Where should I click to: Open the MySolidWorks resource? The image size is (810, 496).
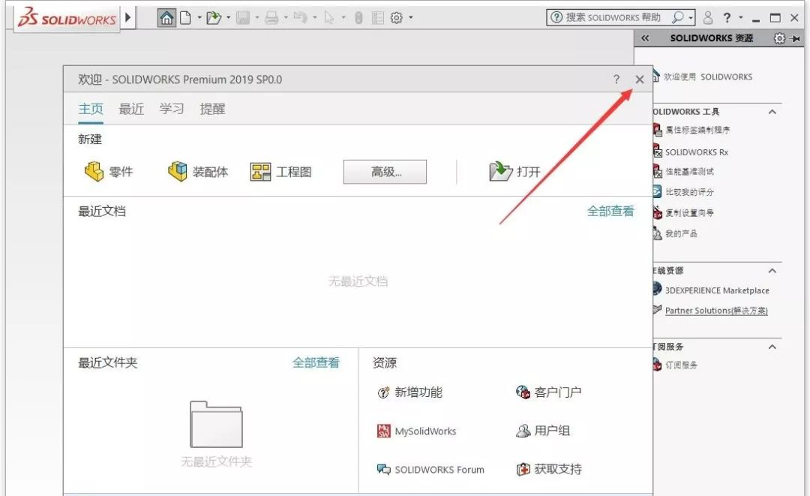[417, 431]
